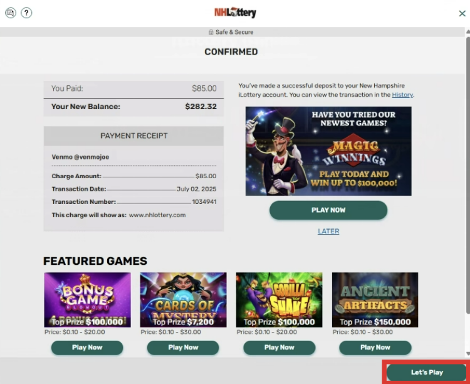
Task: Play Now under Ancient Artifacts
Action: click(x=375, y=348)
